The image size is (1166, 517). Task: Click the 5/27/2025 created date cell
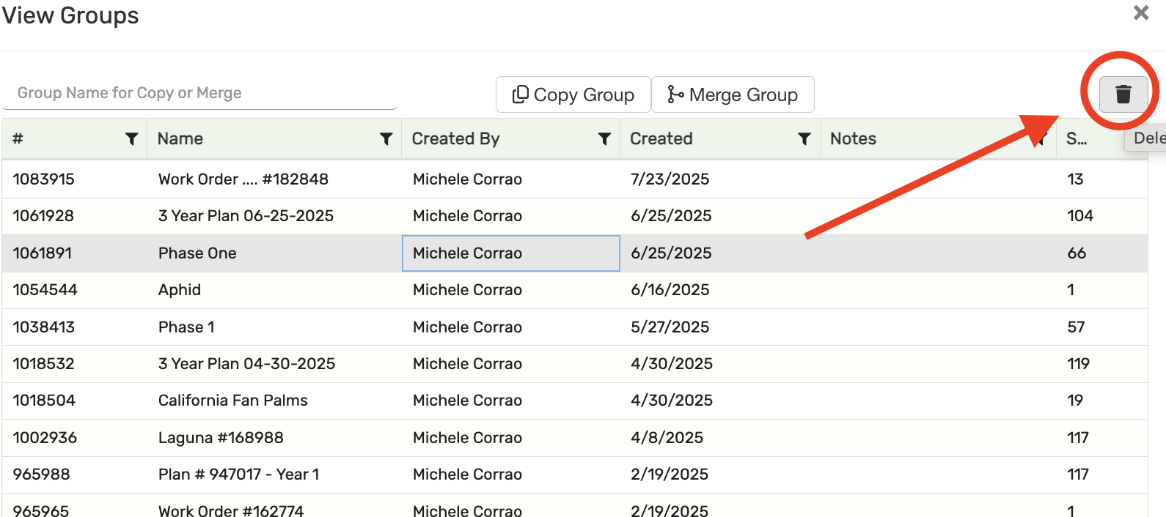point(670,327)
